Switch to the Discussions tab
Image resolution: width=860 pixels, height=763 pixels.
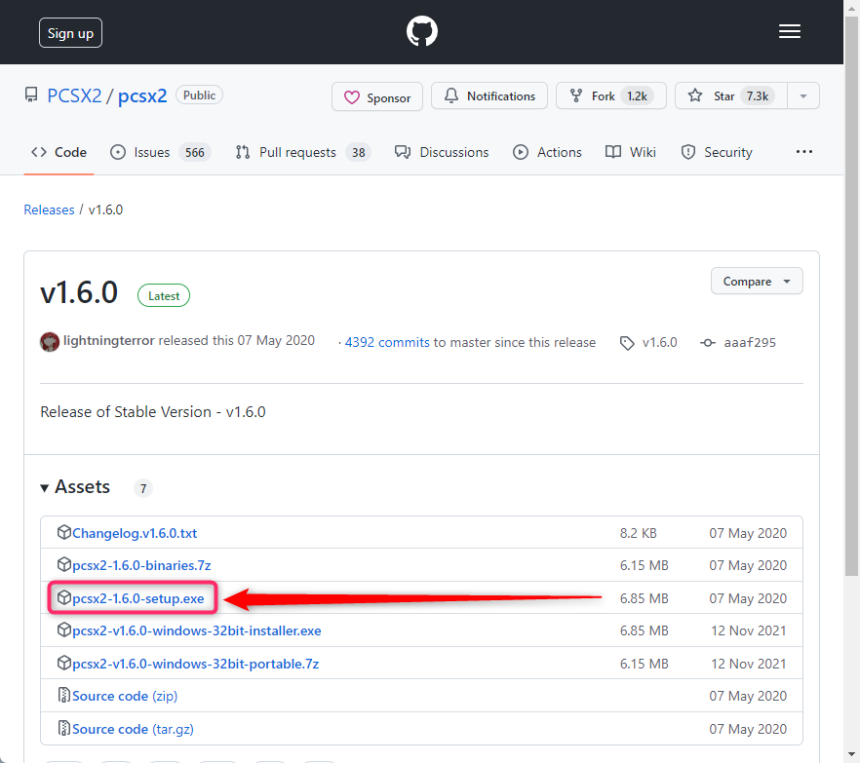(x=442, y=152)
